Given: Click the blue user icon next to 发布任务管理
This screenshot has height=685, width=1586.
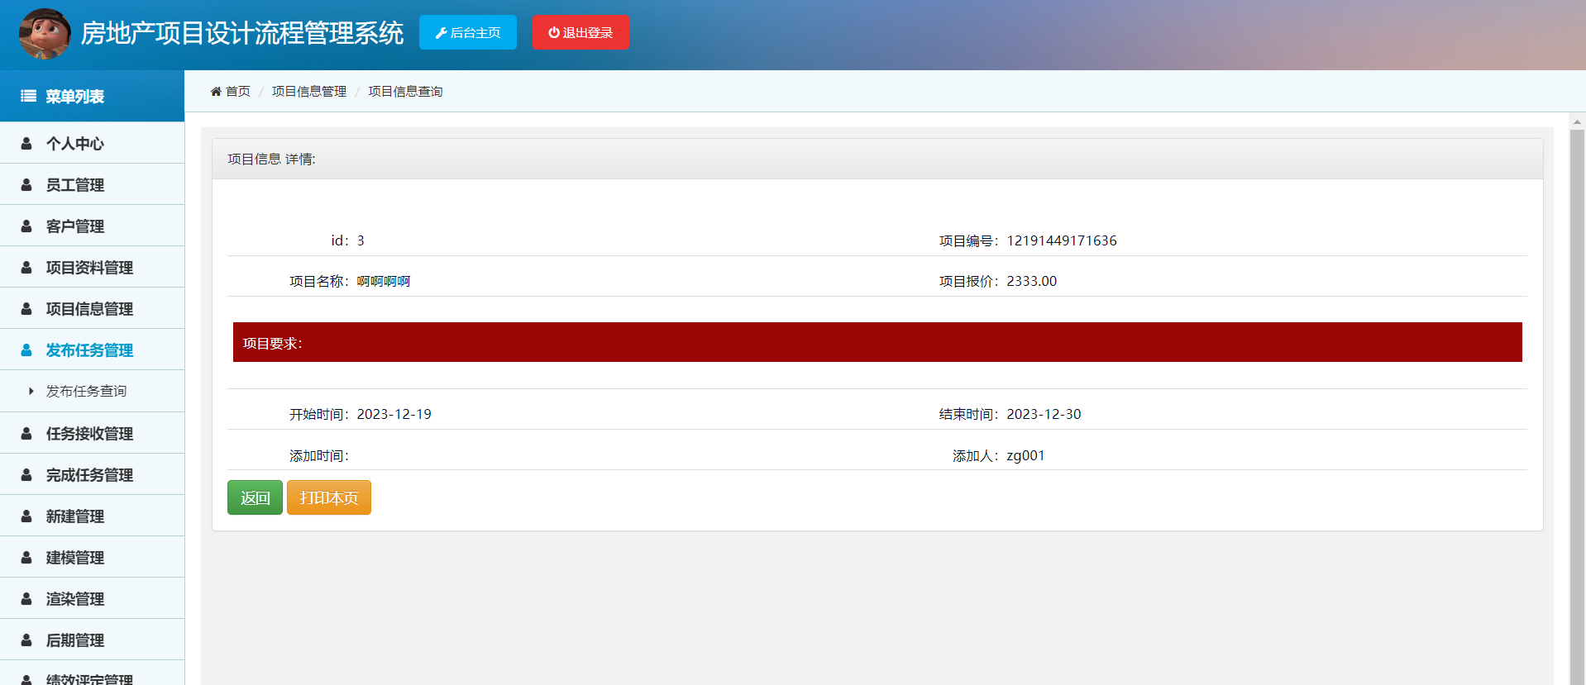Looking at the screenshot, I should click(26, 350).
